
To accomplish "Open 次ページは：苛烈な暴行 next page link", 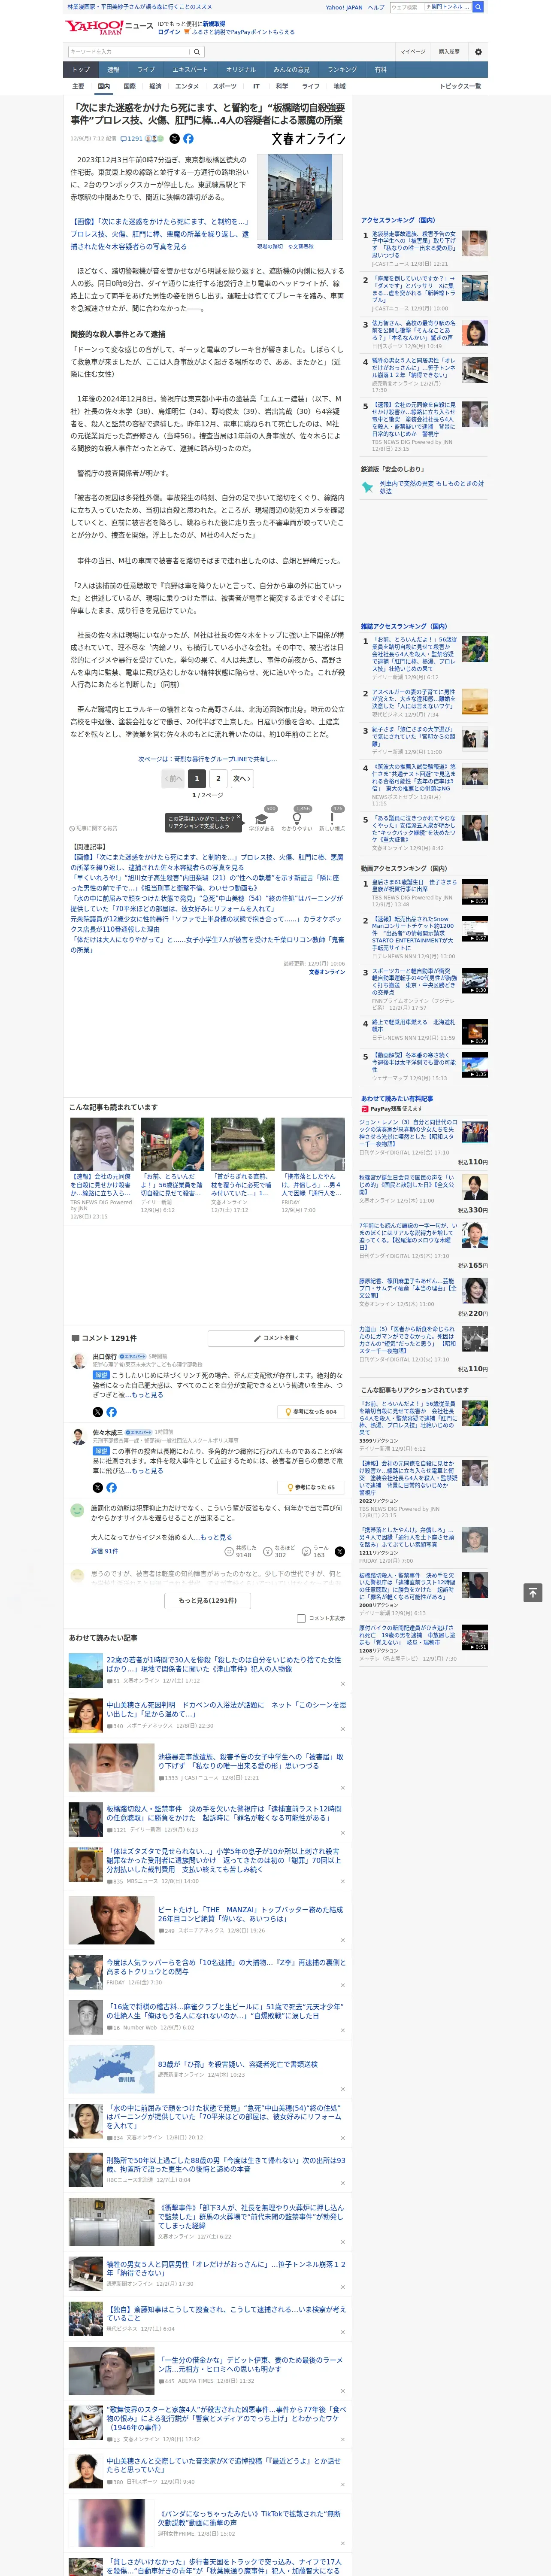I will [208, 758].
